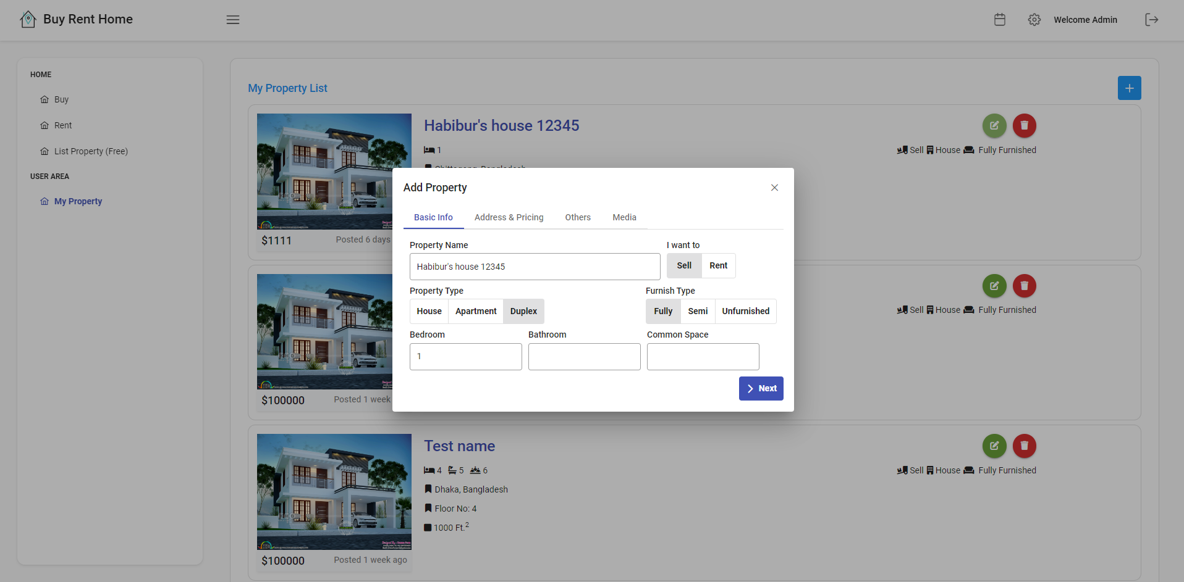Click the Test name property thumbnail

tap(334, 492)
